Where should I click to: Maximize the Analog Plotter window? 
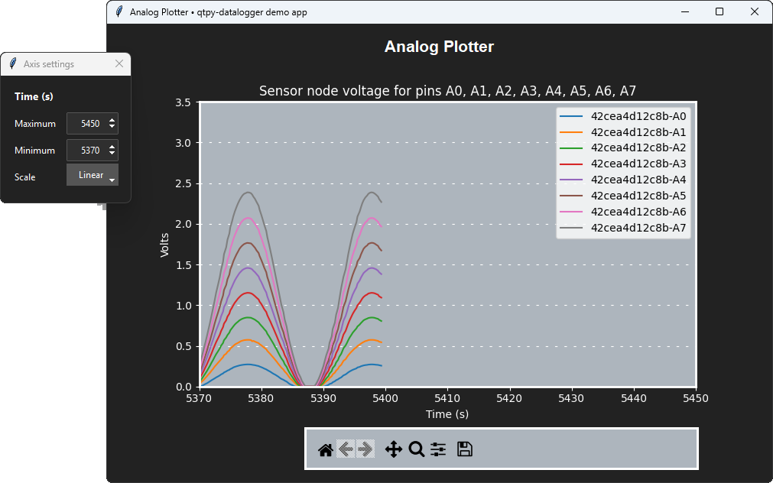[x=719, y=11]
